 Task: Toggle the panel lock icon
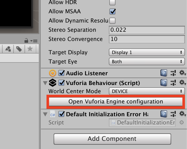[x=26, y=40]
